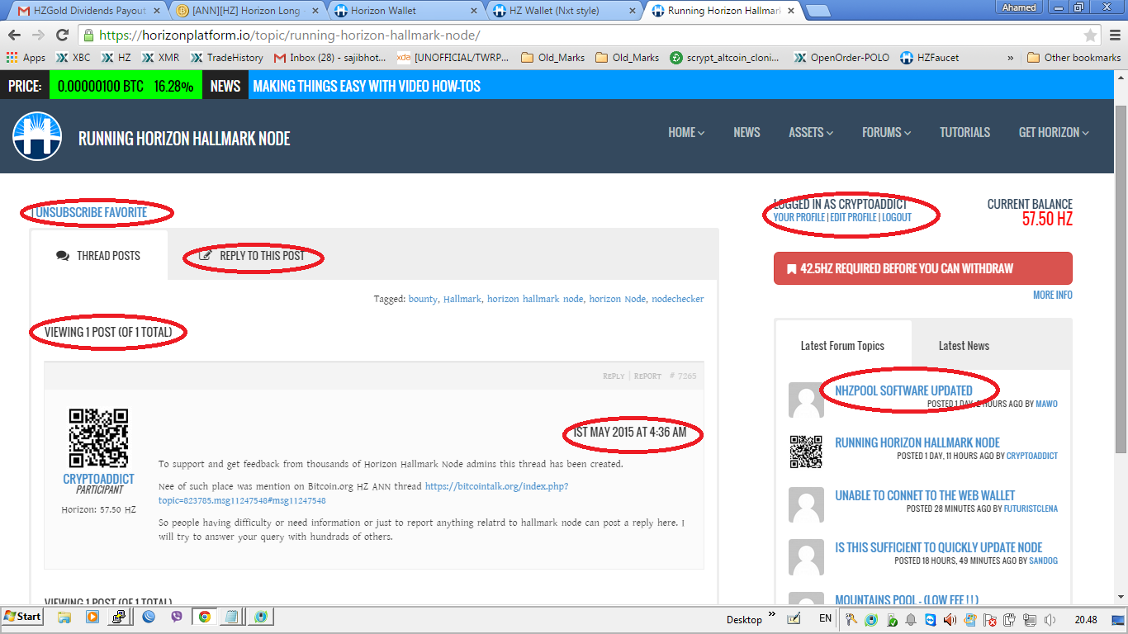Viewport: 1128px width, 634px height.
Task: Click the green padlock in the address bar
Action: (88, 35)
